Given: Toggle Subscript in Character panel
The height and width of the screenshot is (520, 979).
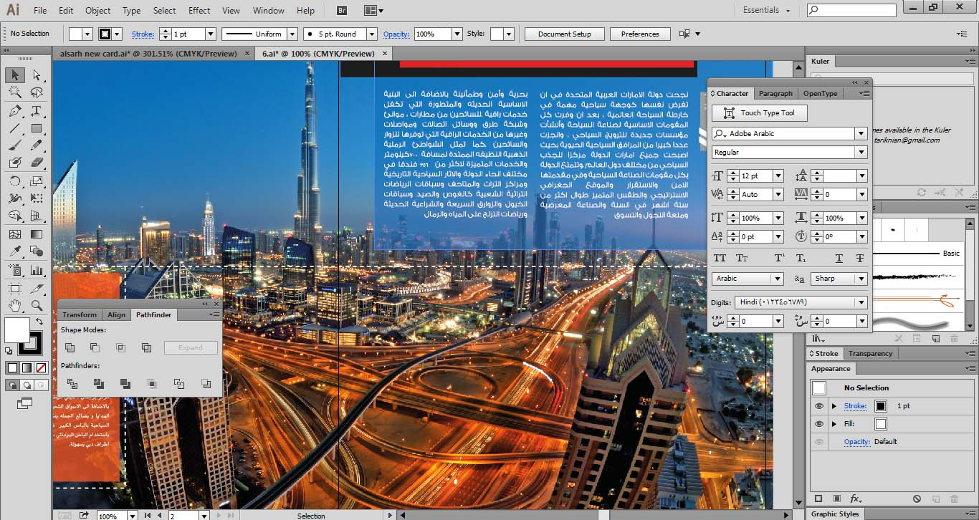Looking at the screenshot, I should click(801, 258).
